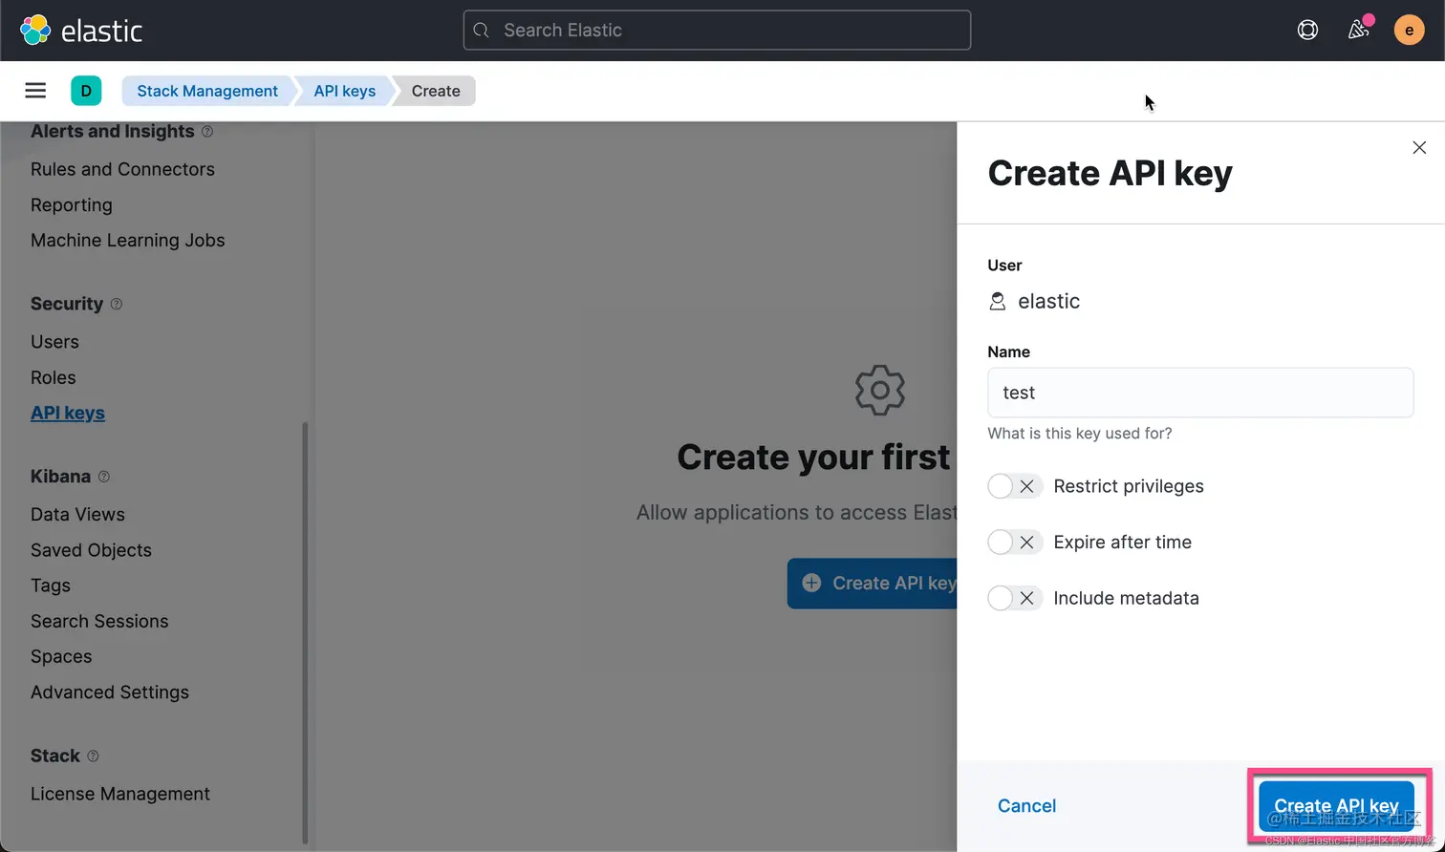The image size is (1445, 852).
Task: Click the background Create API key button
Action: point(873,584)
